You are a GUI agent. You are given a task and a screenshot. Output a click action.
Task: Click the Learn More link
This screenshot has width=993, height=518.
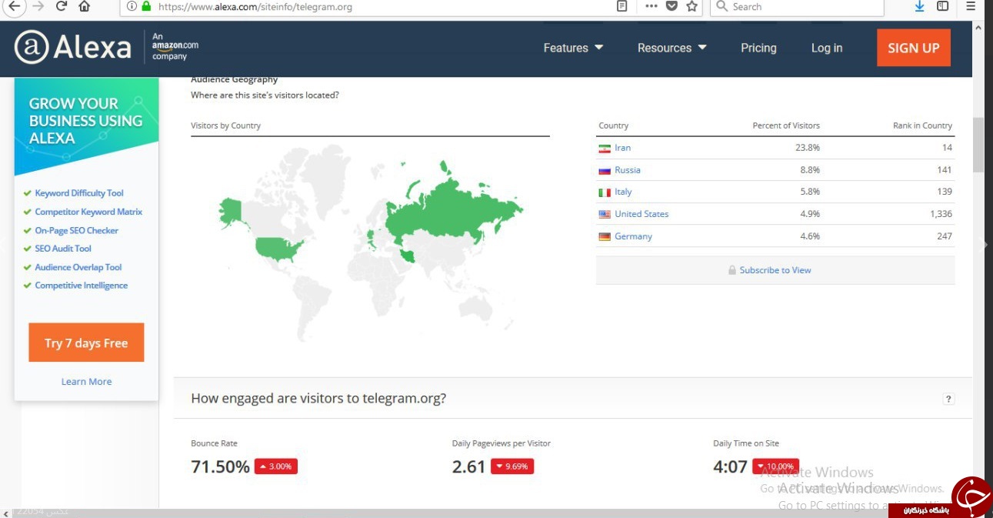[x=86, y=382]
